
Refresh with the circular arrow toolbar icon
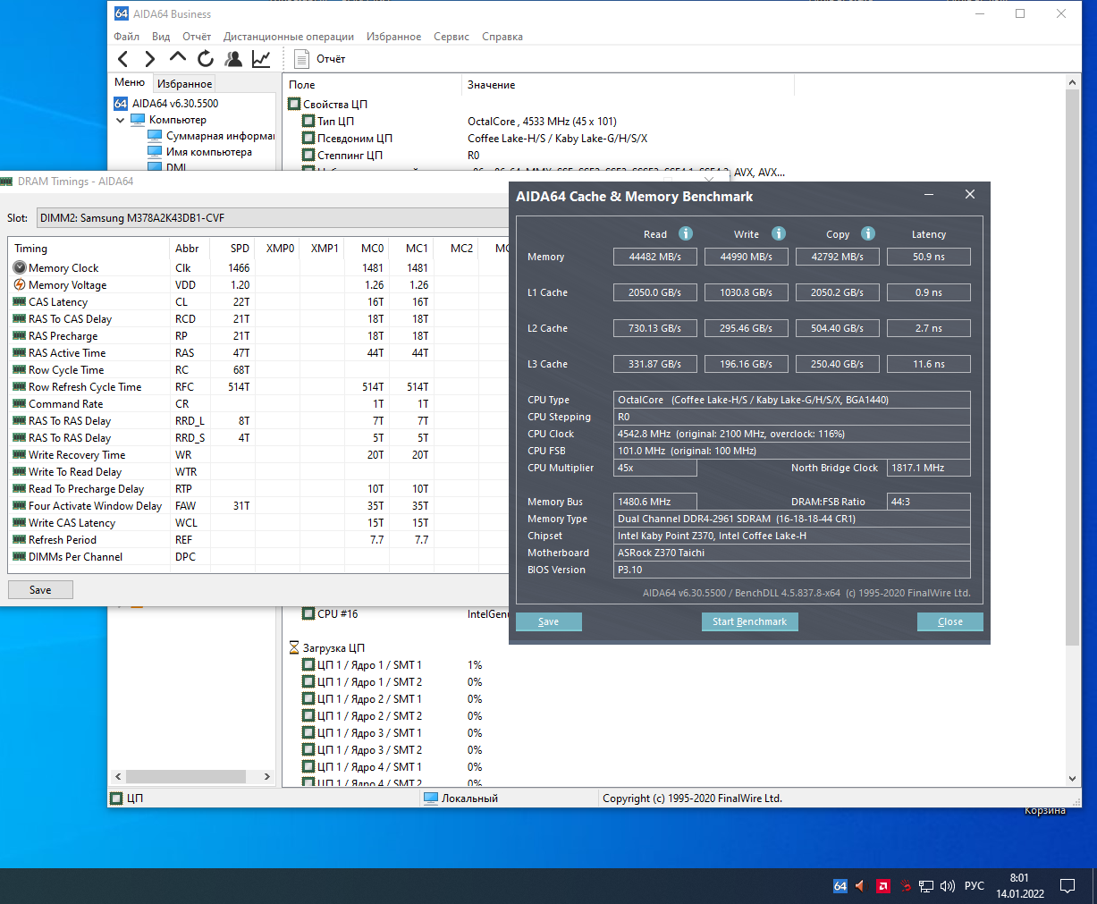click(206, 59)
